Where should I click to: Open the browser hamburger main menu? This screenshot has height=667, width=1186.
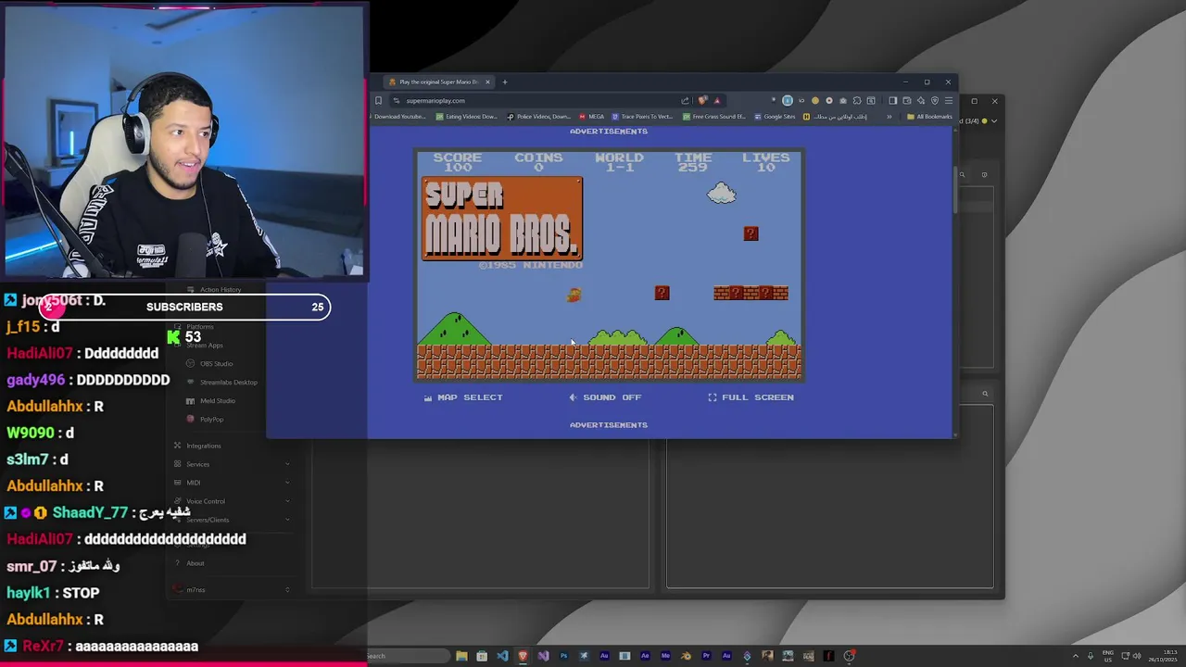tap(948, 100)
